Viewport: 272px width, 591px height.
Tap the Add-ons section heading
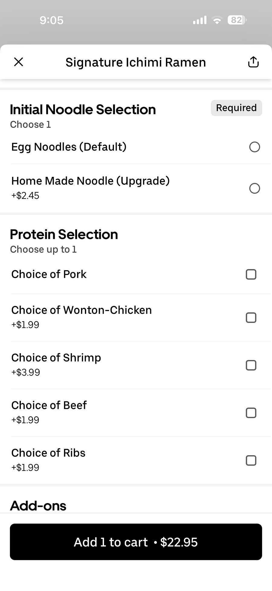click(x=38, y=506)
